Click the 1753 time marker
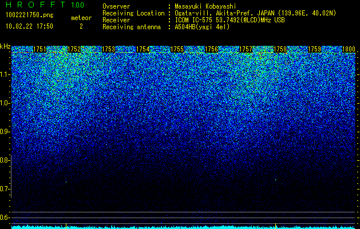 (x=108, y=49)
